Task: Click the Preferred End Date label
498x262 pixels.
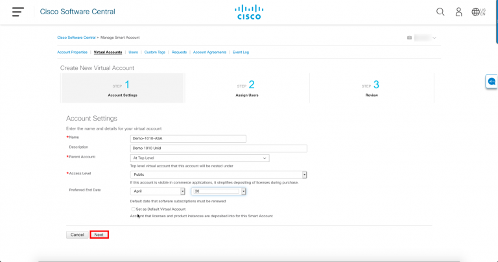Action: [85, 190]
